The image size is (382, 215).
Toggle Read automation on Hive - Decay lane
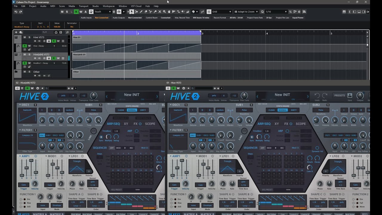(24, 46)
